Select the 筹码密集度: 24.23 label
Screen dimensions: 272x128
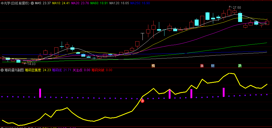[x=38, y=70]
